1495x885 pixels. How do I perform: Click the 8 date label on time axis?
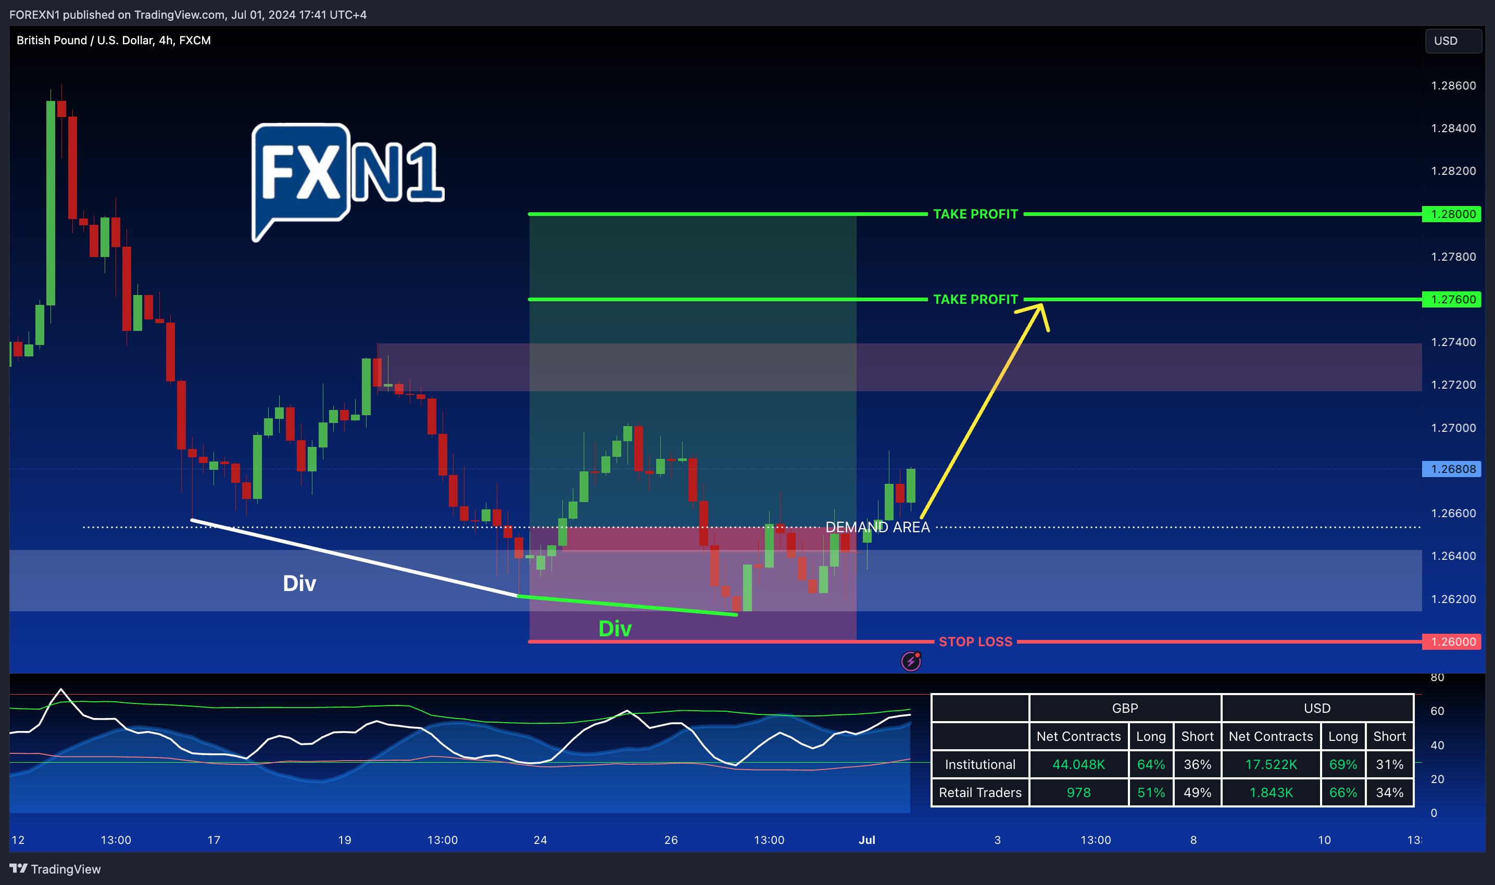(x=1193, y=840)
